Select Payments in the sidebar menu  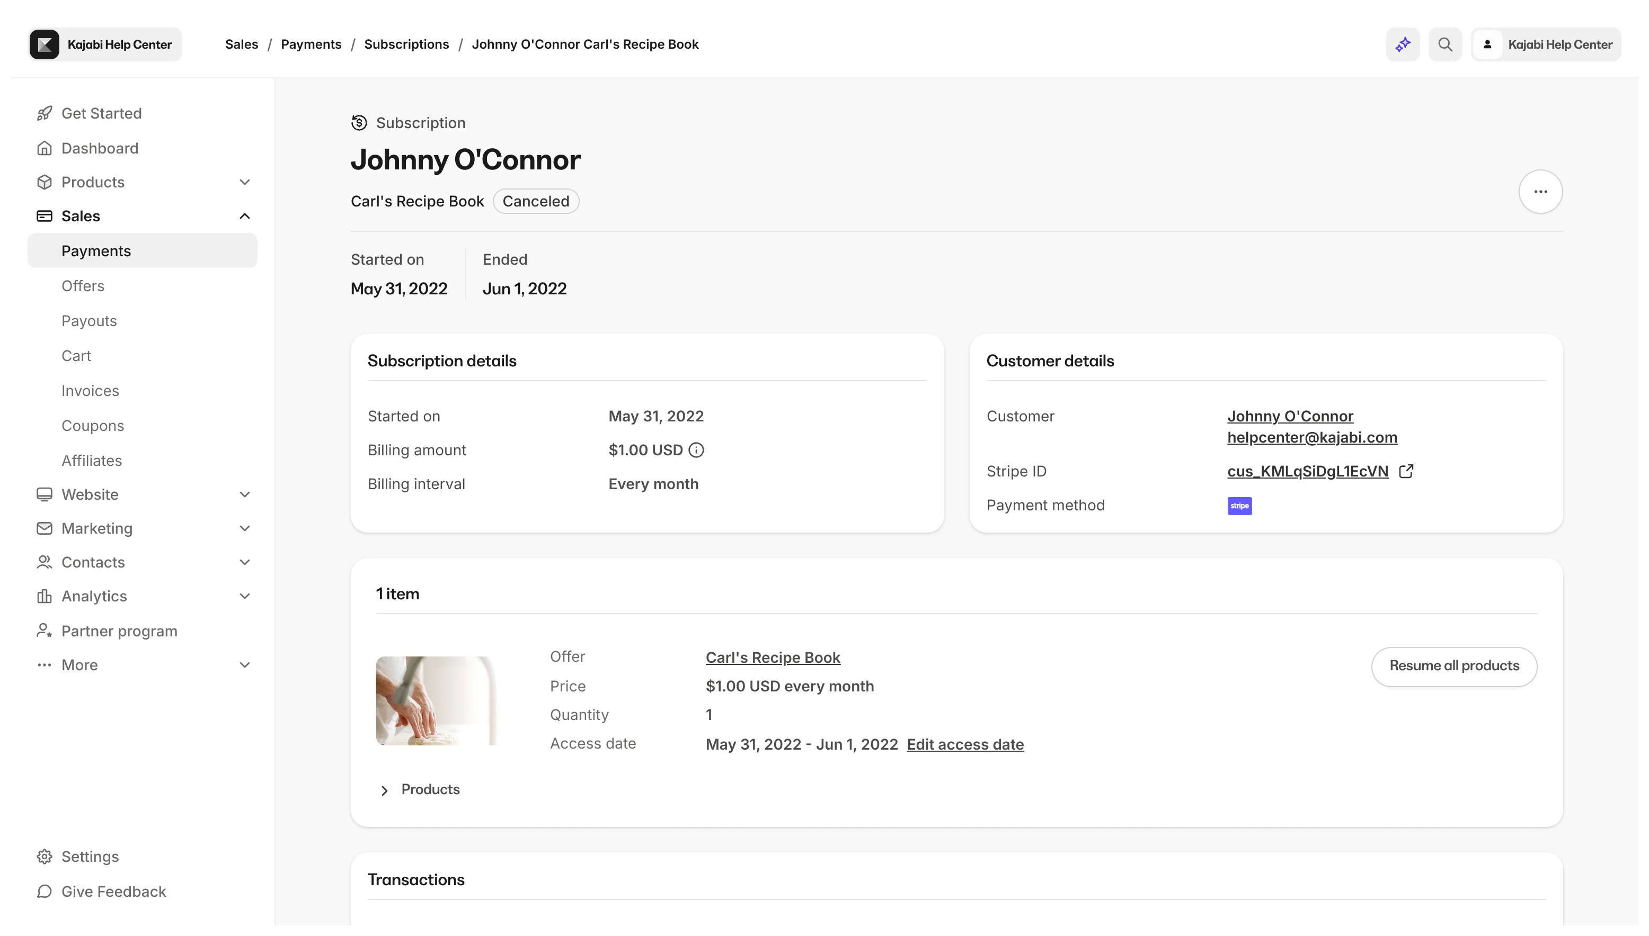tap(96, 251)
